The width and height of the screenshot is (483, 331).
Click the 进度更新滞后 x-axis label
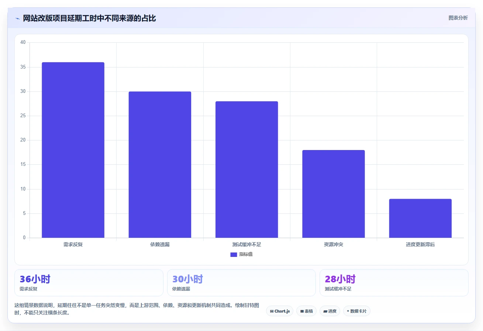coord(420,244)
